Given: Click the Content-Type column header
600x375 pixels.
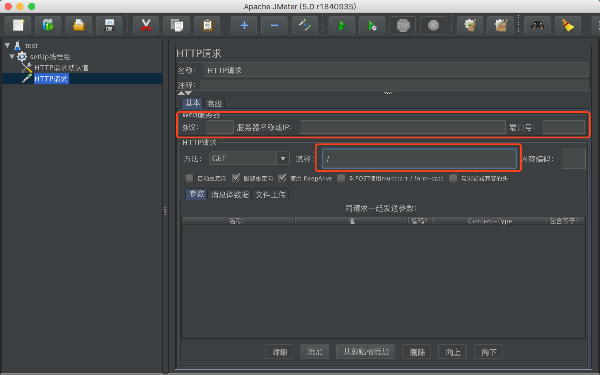Looking at the screenshot, I should (490, 221).
